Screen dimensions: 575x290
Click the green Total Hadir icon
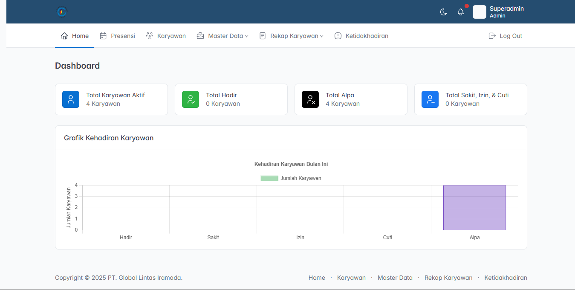coord(191,99)
